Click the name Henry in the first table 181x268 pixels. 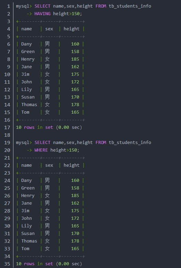[x=28, y=59]
